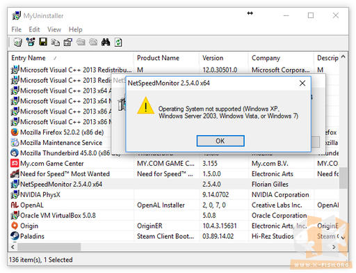Image resolution: width=356 pixels, height=273 pixels.
Task: Click company Oracle Corporation
Action: point(280,215)
